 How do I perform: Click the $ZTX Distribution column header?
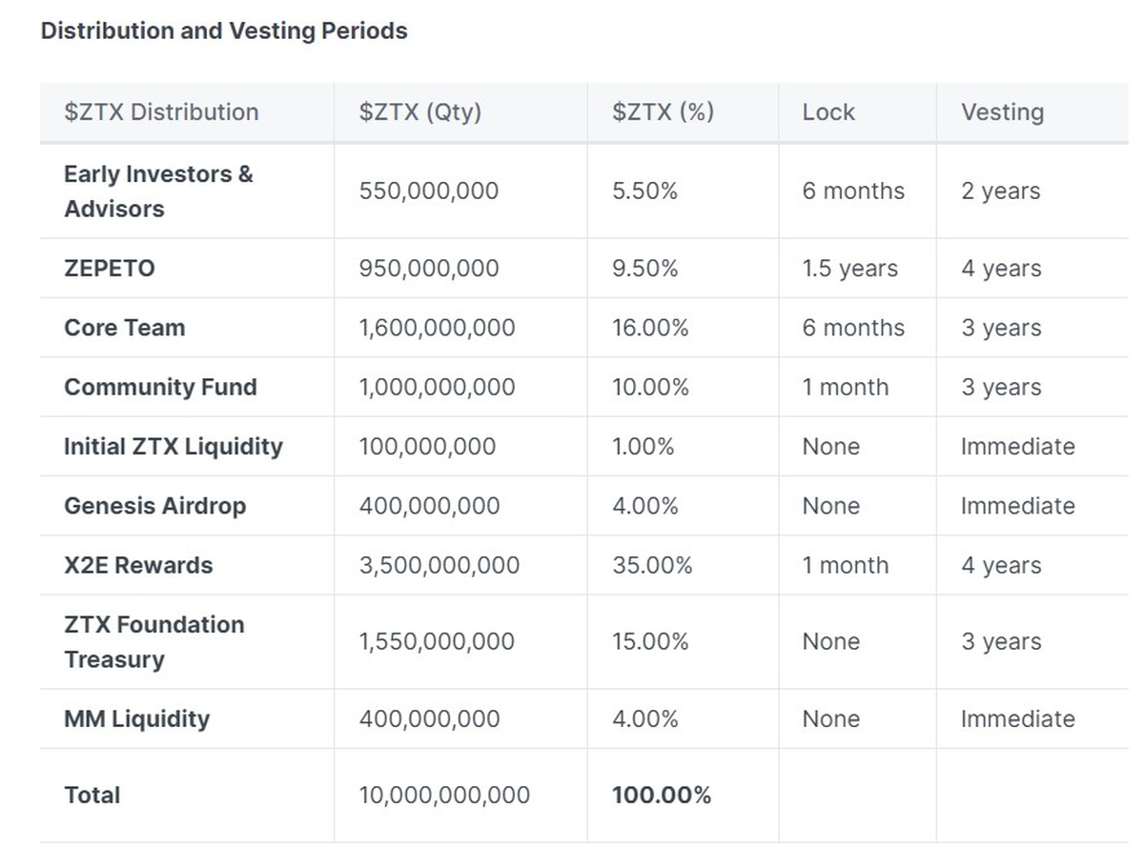click(x=161, y=112)
